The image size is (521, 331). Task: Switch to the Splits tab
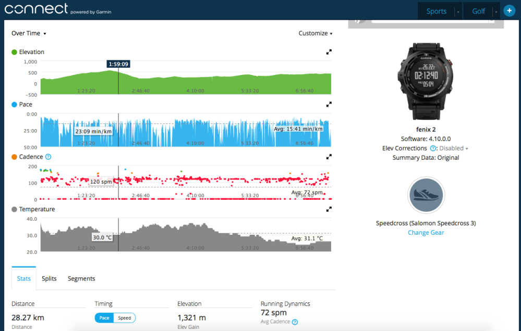point(49,278)
